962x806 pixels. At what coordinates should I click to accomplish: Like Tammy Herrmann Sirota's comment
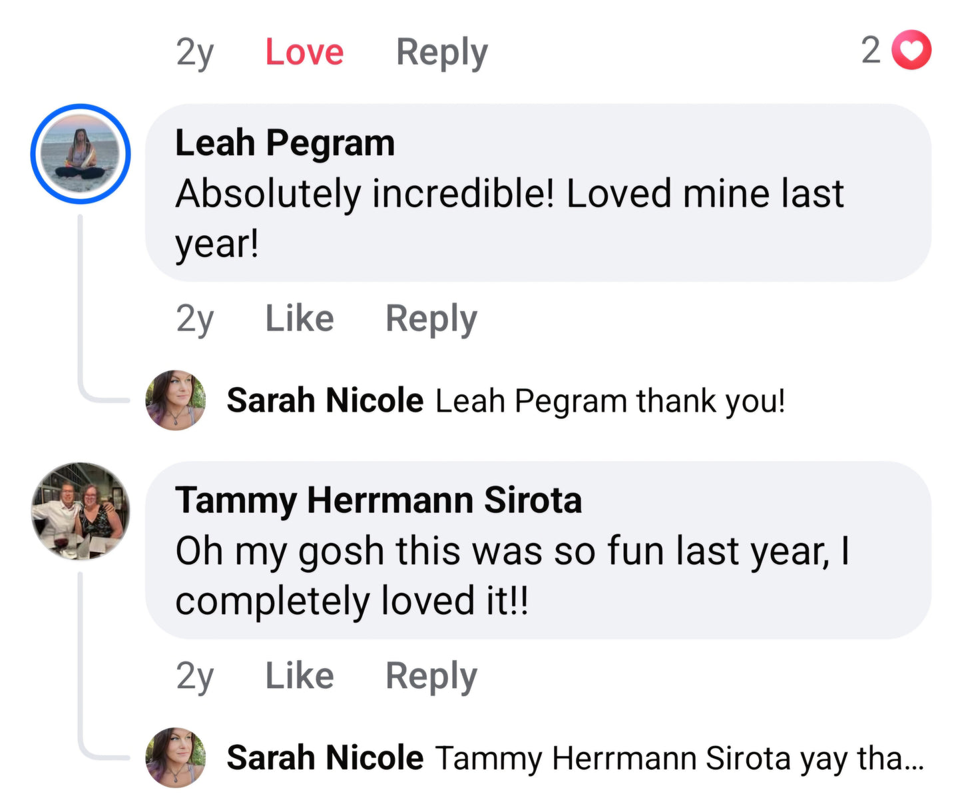point(300,676)
